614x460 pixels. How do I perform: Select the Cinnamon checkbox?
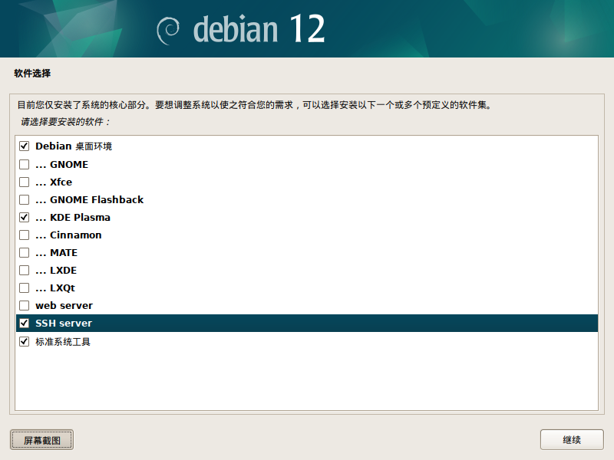tap(24, 235)
